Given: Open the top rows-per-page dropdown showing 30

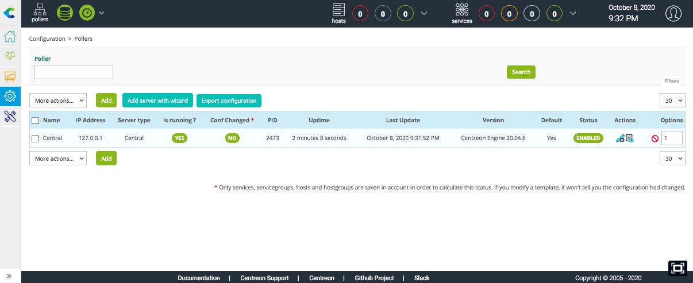Looking at the screenshot, I should point(672,100).
